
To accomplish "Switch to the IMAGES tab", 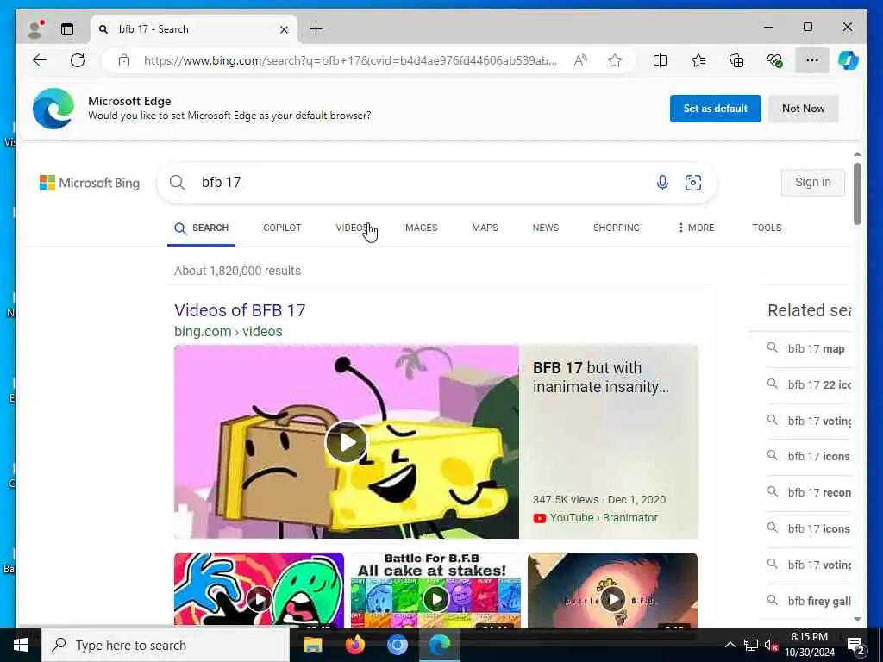I will point(420,228).
